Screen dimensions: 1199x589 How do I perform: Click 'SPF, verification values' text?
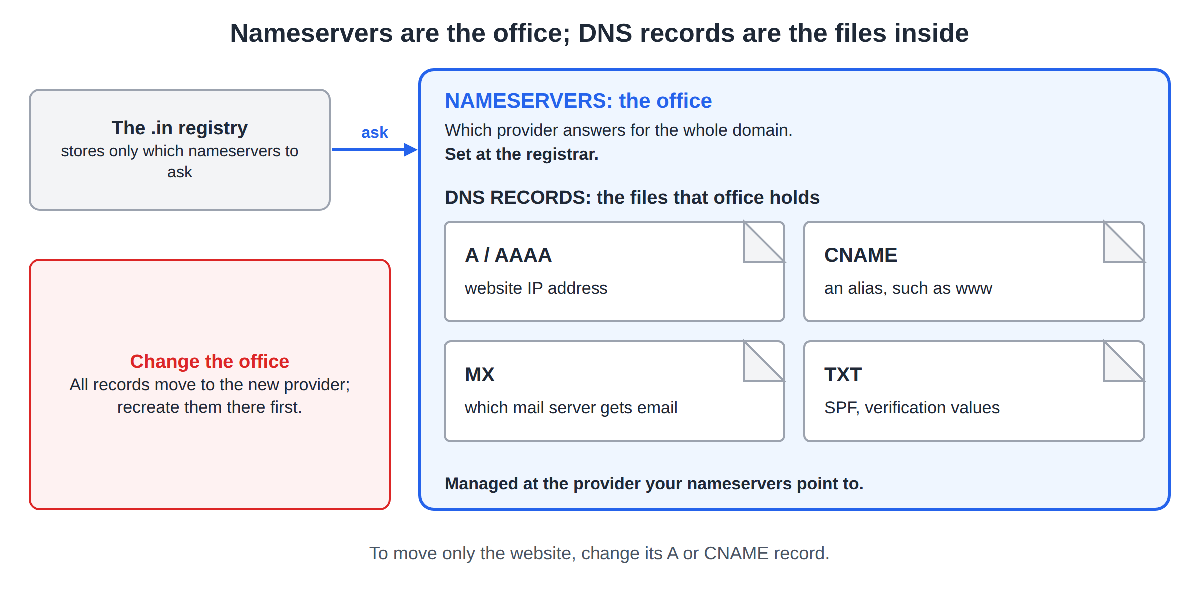point(912,408)
